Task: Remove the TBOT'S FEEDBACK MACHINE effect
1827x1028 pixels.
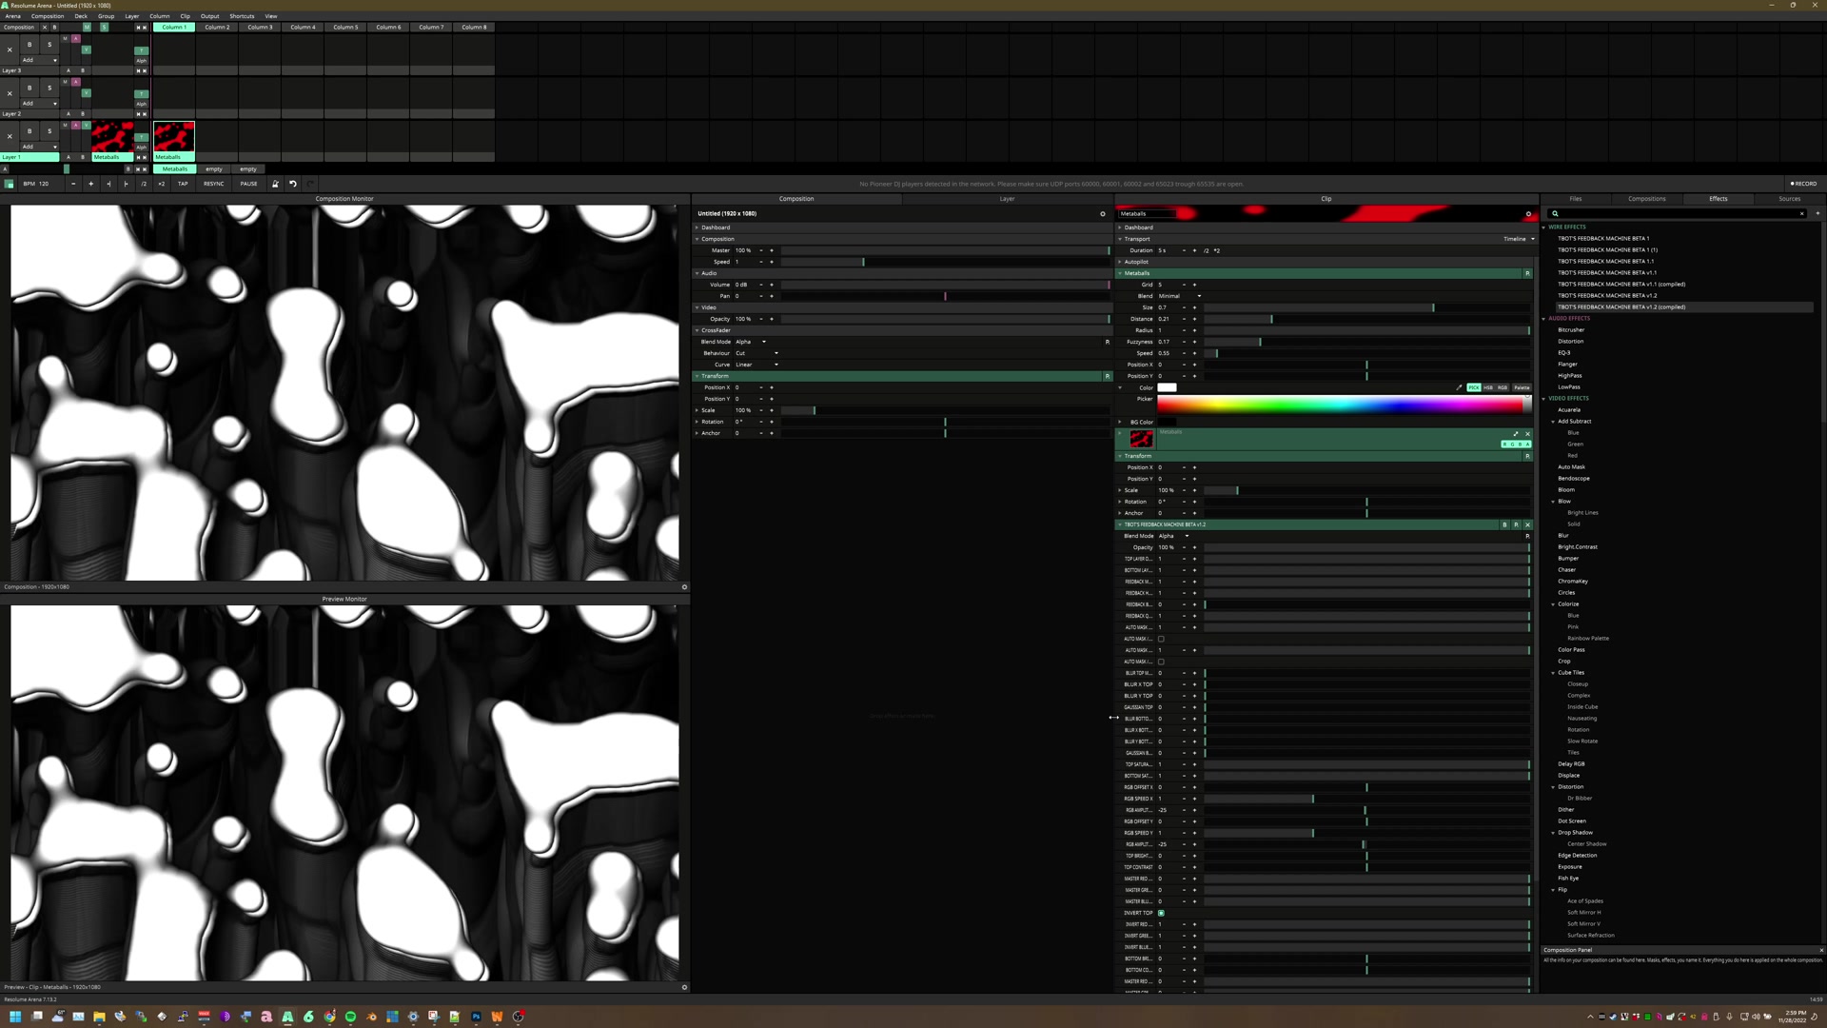Action: click(x=1527, y=524)
